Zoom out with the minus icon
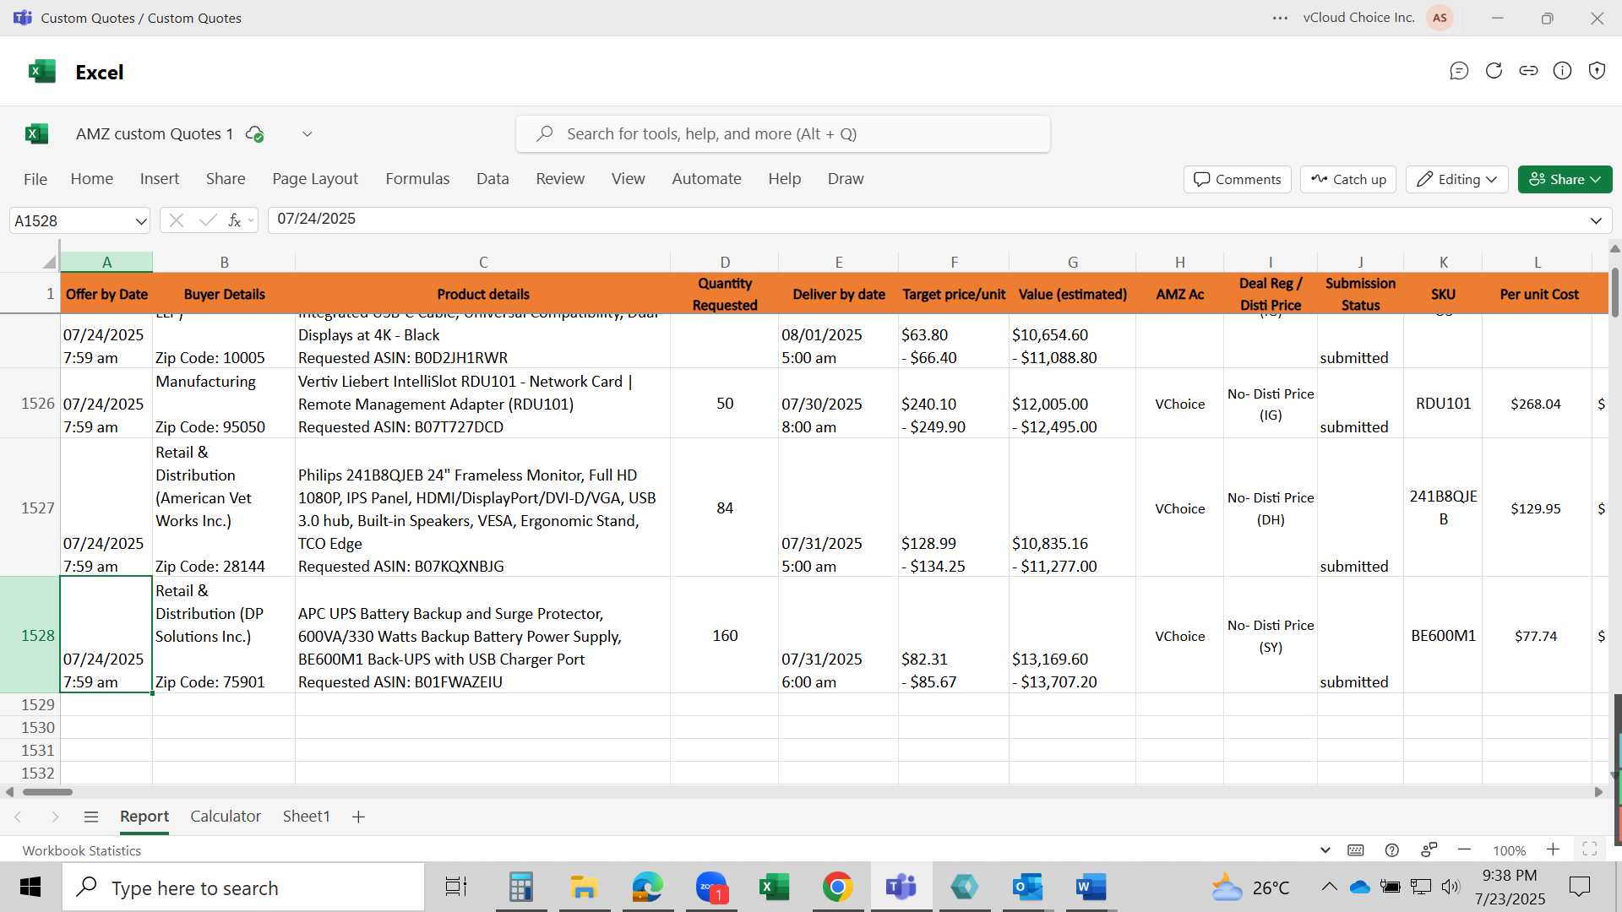This screenshot has width=1622, height=912. point(1465,850)
